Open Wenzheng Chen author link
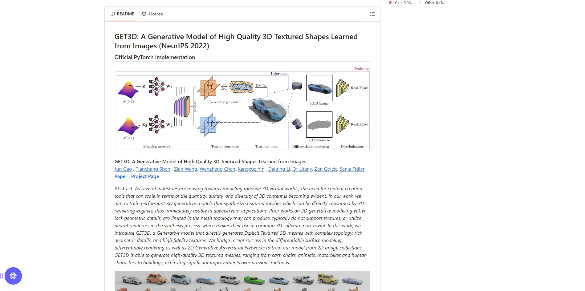Viewport: 585px width, 291px height. 217,169
